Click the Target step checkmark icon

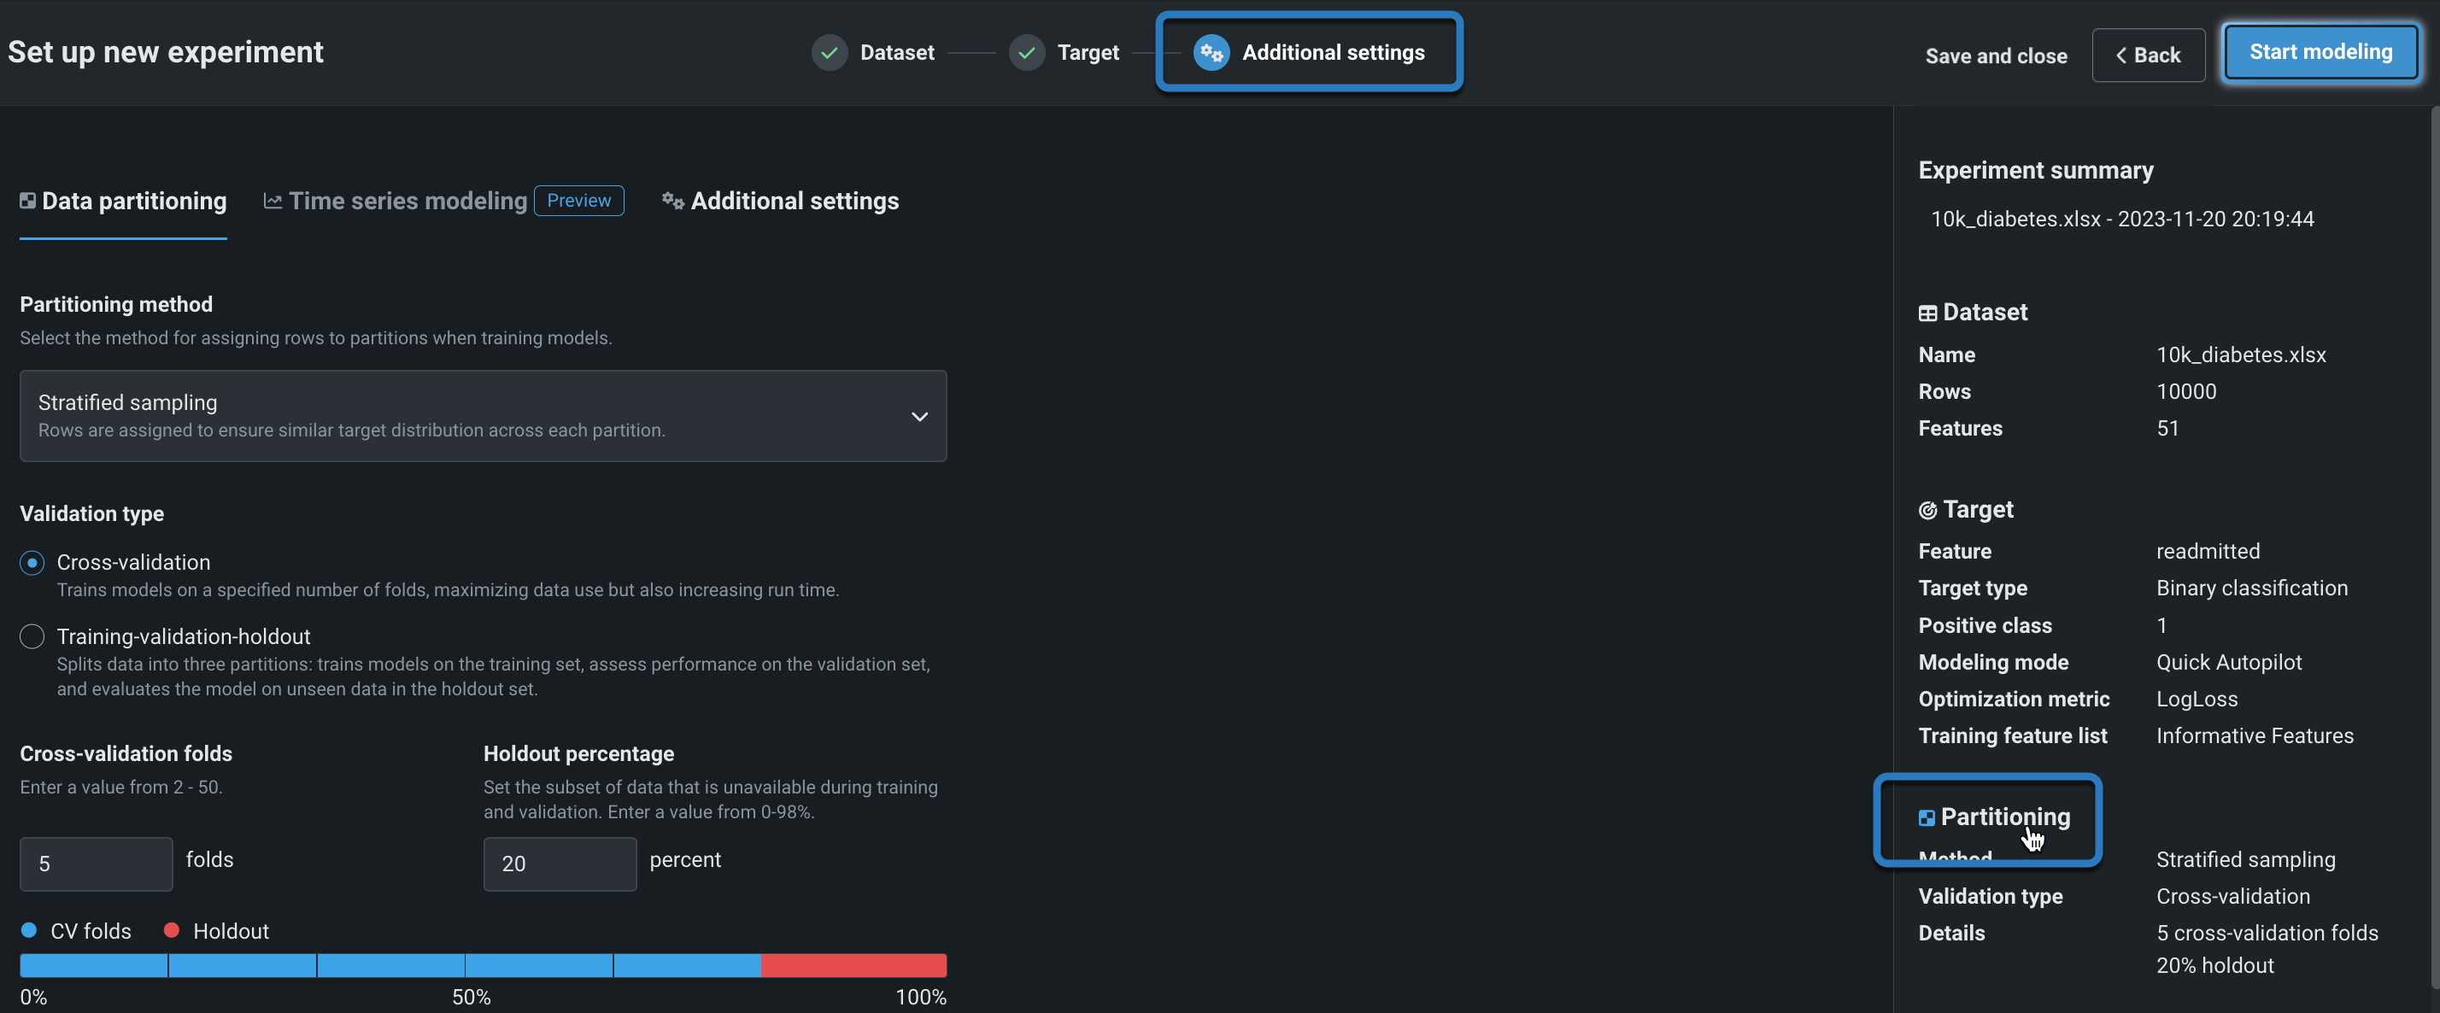(1026, 53)
